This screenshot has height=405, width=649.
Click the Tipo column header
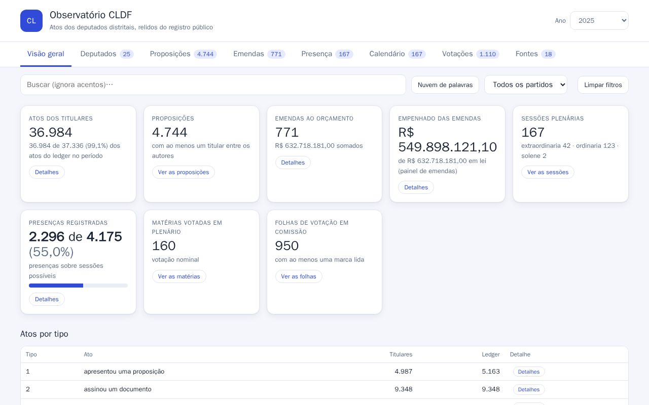(31, 354)
